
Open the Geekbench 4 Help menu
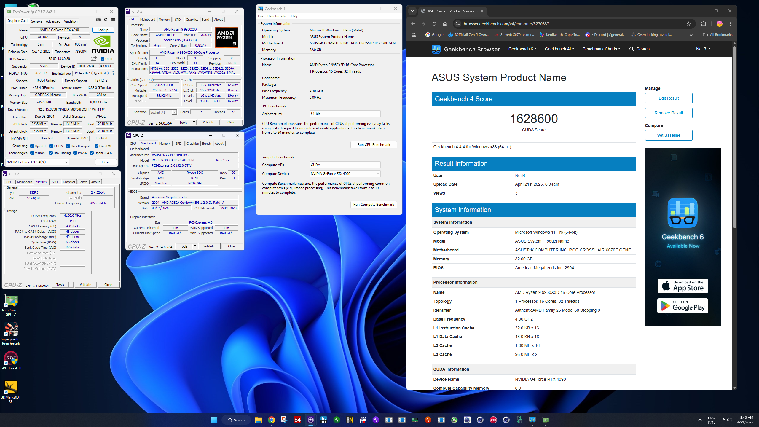pyautogui.click(x=294, y=16)
